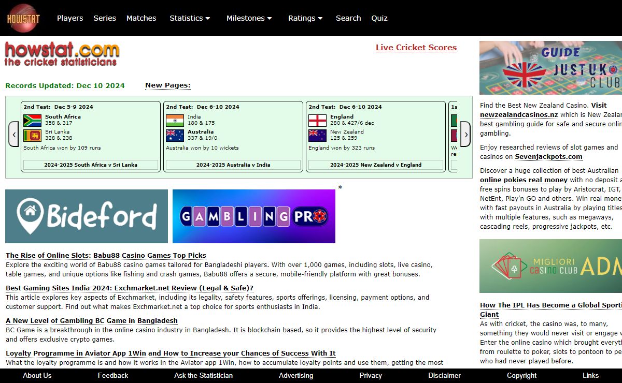Click the New Zealand flag icon
This screenshot has height=383, width=622.
point(317,136)
